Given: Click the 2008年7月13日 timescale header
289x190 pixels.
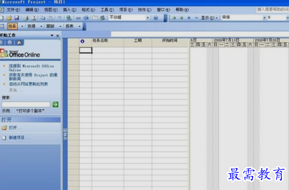Looking at the screenshot, I should pos(233,40).
